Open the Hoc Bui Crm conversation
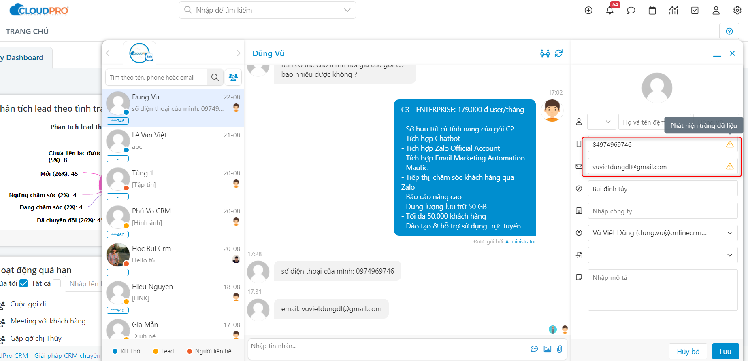The image size is (748, 361). pyautogui.click(x=174, y=260)
